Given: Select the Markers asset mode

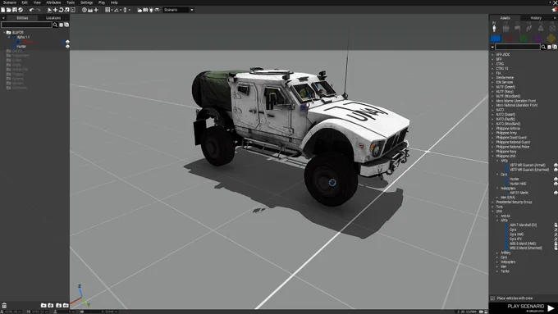Looking at the screenshot, I should 552,28.
